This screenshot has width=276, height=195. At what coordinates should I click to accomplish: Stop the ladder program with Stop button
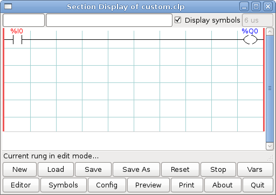click(218, 169)
